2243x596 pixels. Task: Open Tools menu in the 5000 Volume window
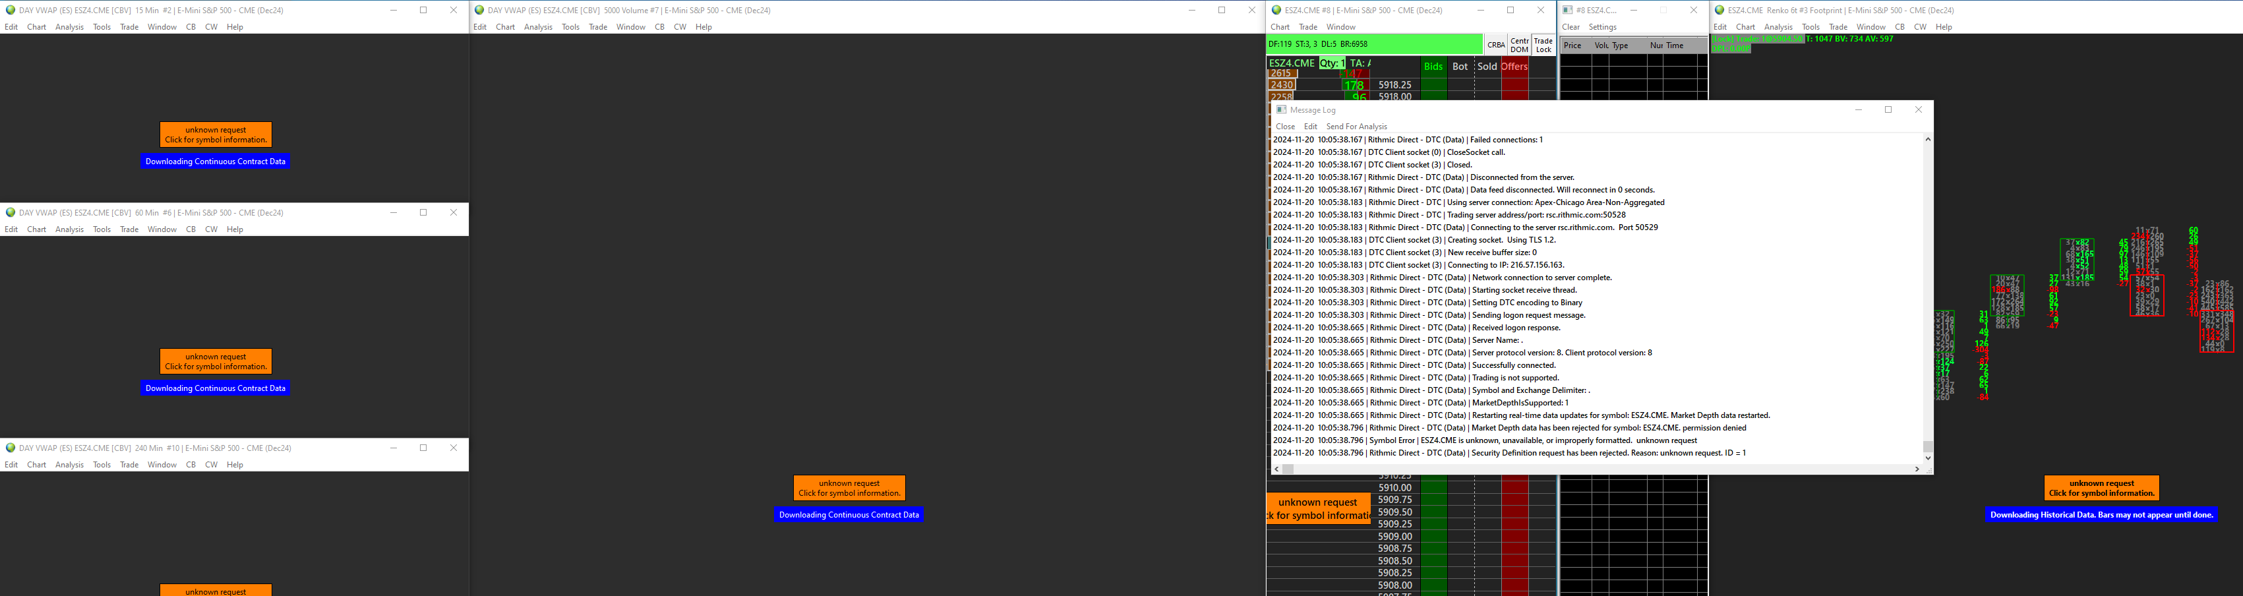571,27
